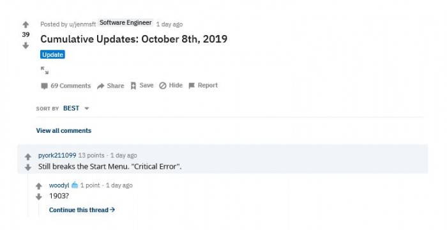447x230 pixels.
Task: Share the post
Action: (x=110, y=86)
